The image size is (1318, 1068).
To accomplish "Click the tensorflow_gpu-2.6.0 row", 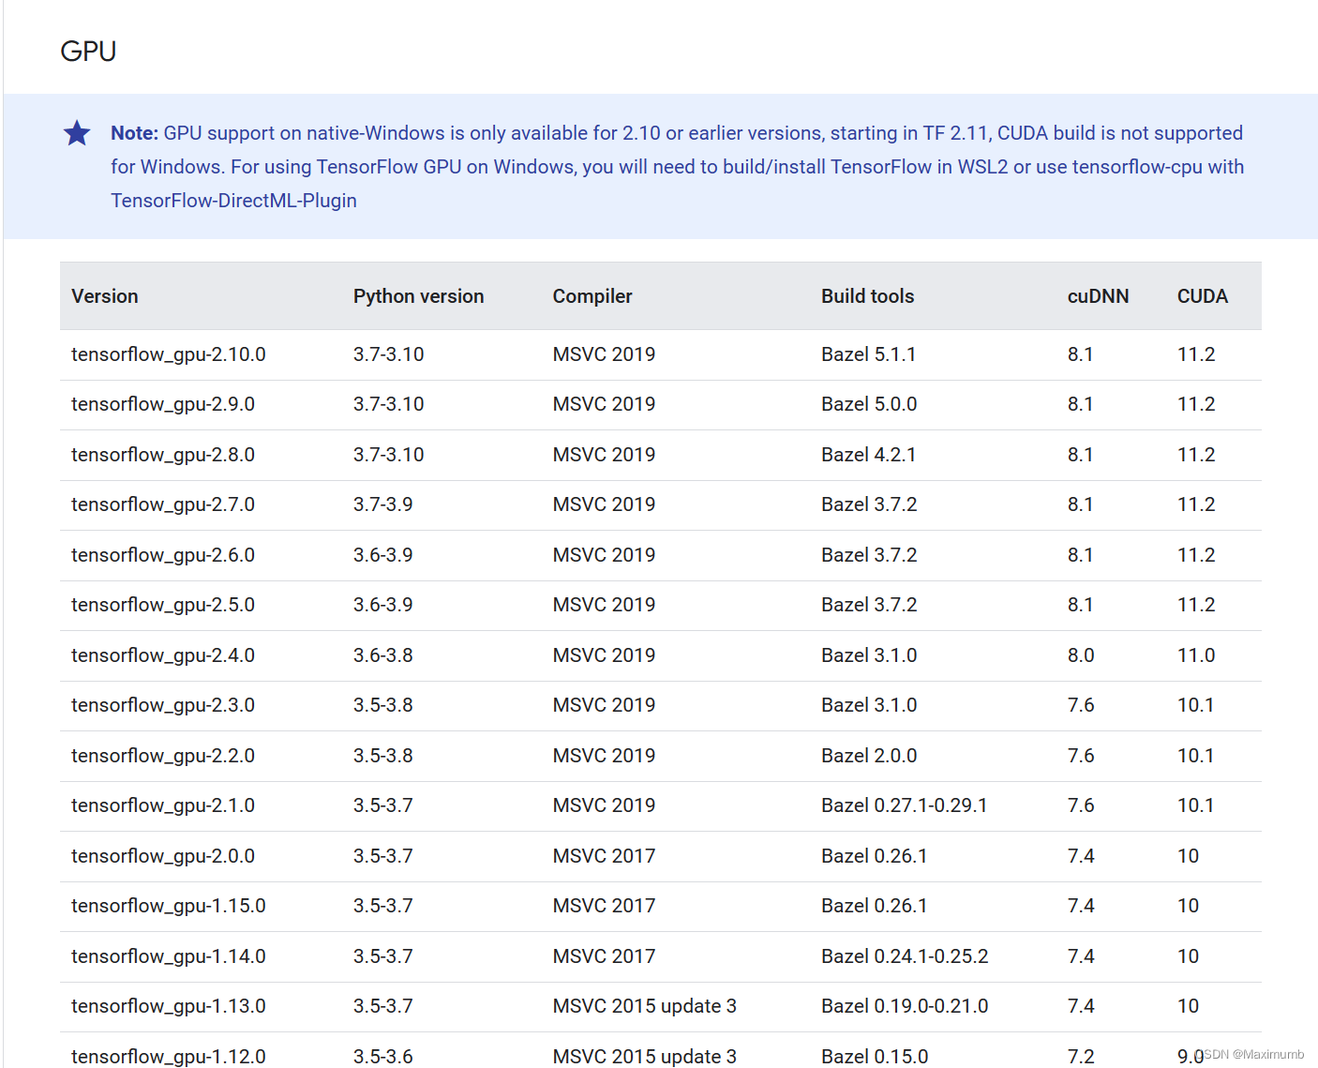I will (162, 554).
